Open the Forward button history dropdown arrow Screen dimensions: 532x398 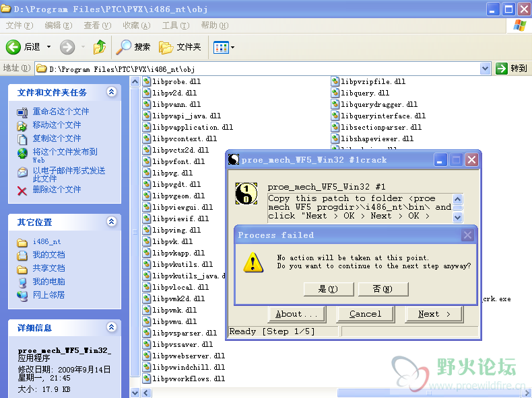click(83, 47)
